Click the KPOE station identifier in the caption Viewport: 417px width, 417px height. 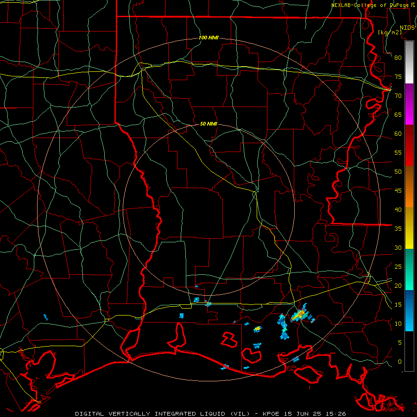tap(271, 414)
